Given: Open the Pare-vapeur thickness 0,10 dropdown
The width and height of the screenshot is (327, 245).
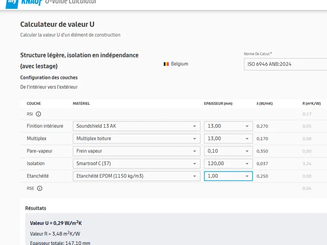Looking at the screenshot, I should 229,151.
